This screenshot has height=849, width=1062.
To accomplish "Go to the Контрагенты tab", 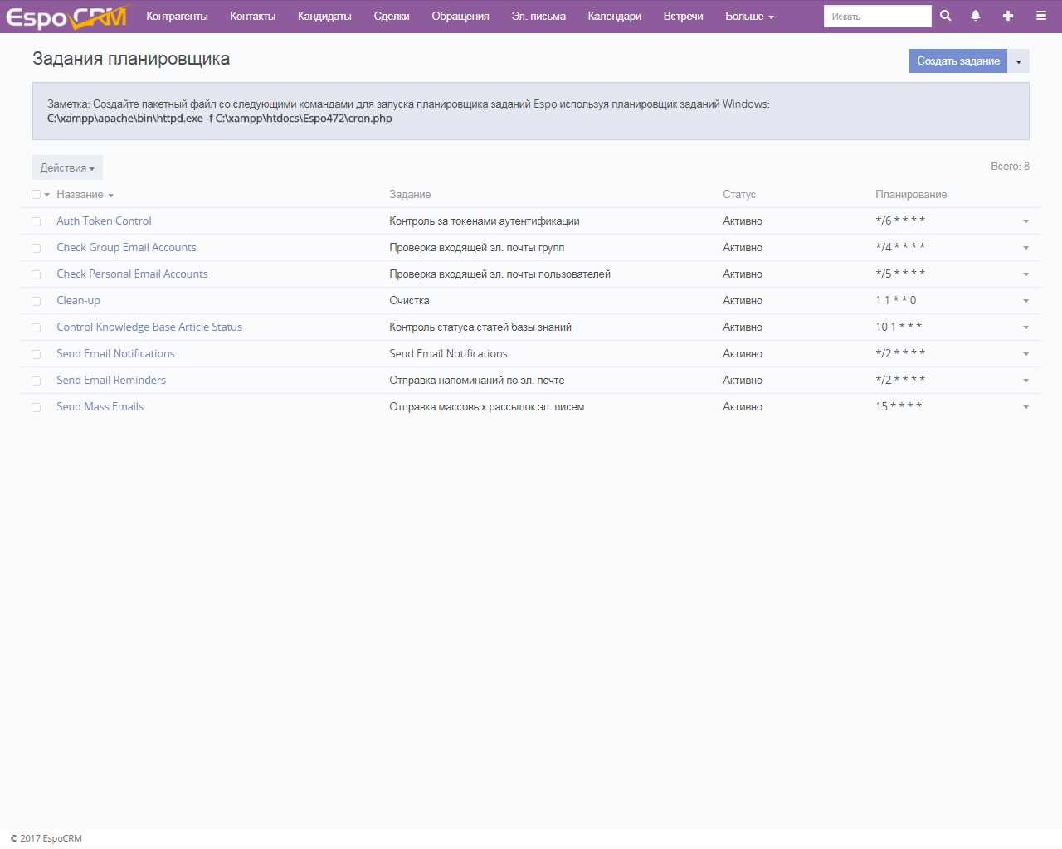I will [x=177, y=17].
